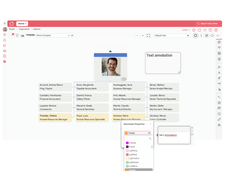The height and width of the screenshot is (177, 228).
Task: Open the alerts icon with red badge
Action: pyautogui.click(x=12, y=35)
